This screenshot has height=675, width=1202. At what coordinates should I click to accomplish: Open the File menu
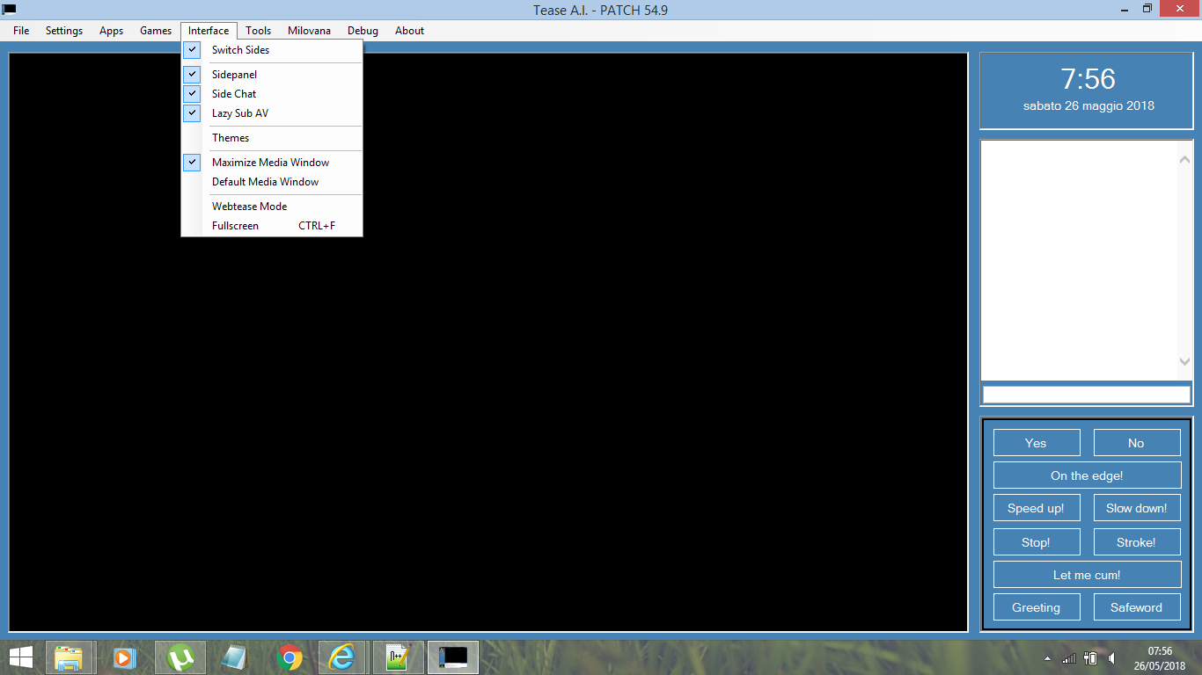point(21,31)
